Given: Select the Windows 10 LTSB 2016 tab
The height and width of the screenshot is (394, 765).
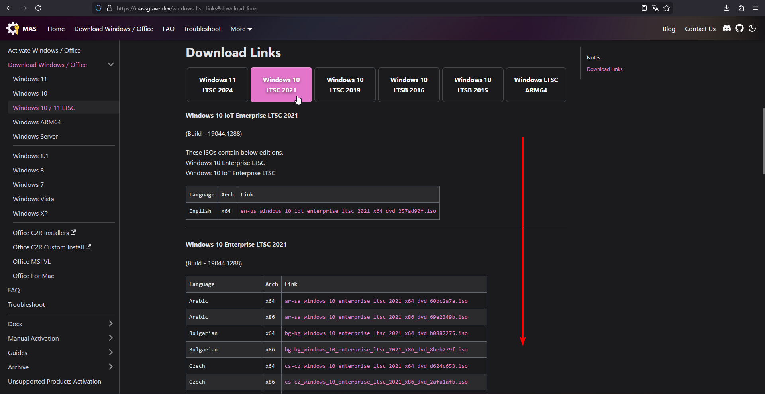Looking at the screenshot, I should (x=409, y=85).
